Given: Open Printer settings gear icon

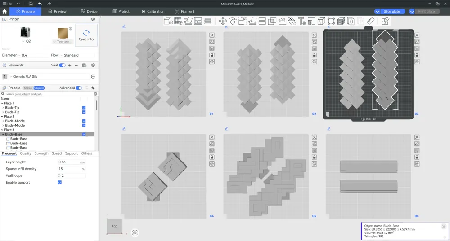Looking at the screenshot, I should coord(93,19).
